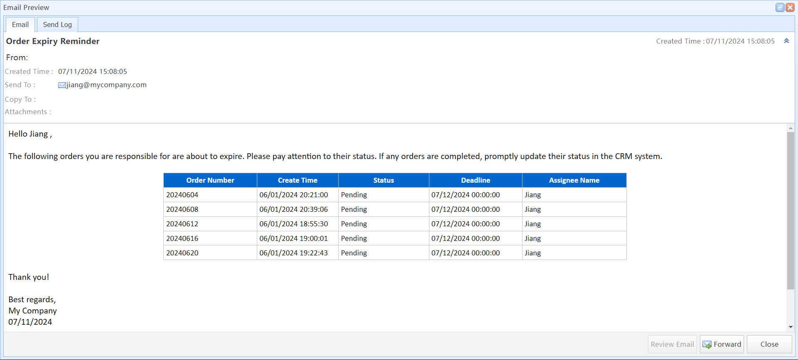Image resolution: width=798 pixels, height=360 pixels.
Task: Click the Email Preview window title
Action: 26,7
